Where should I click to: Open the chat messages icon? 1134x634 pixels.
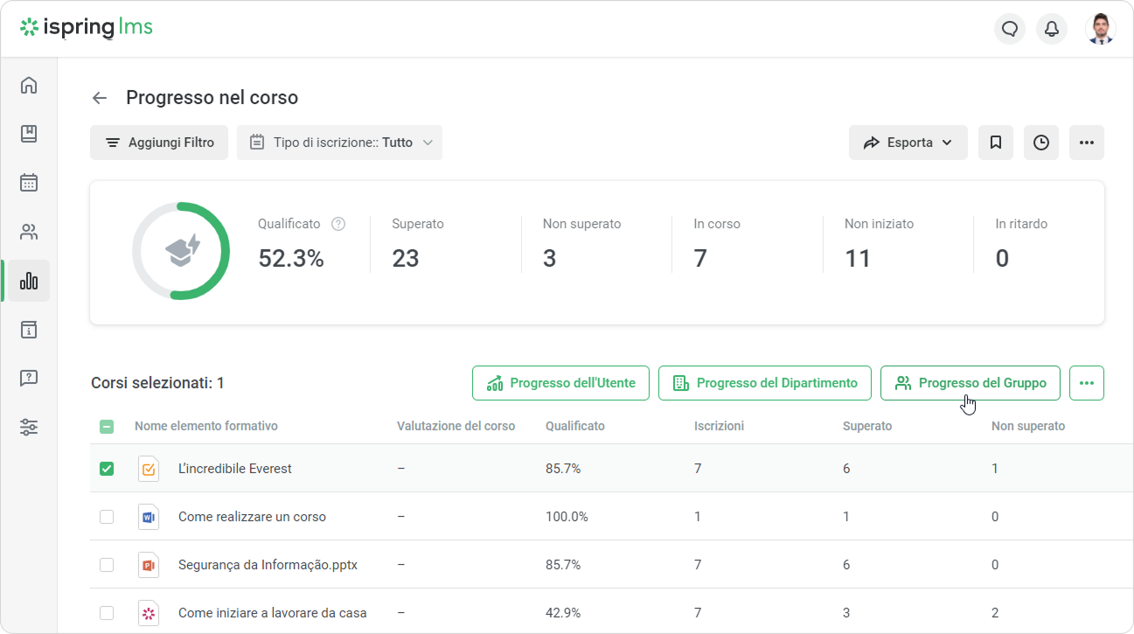point(1010,29)
